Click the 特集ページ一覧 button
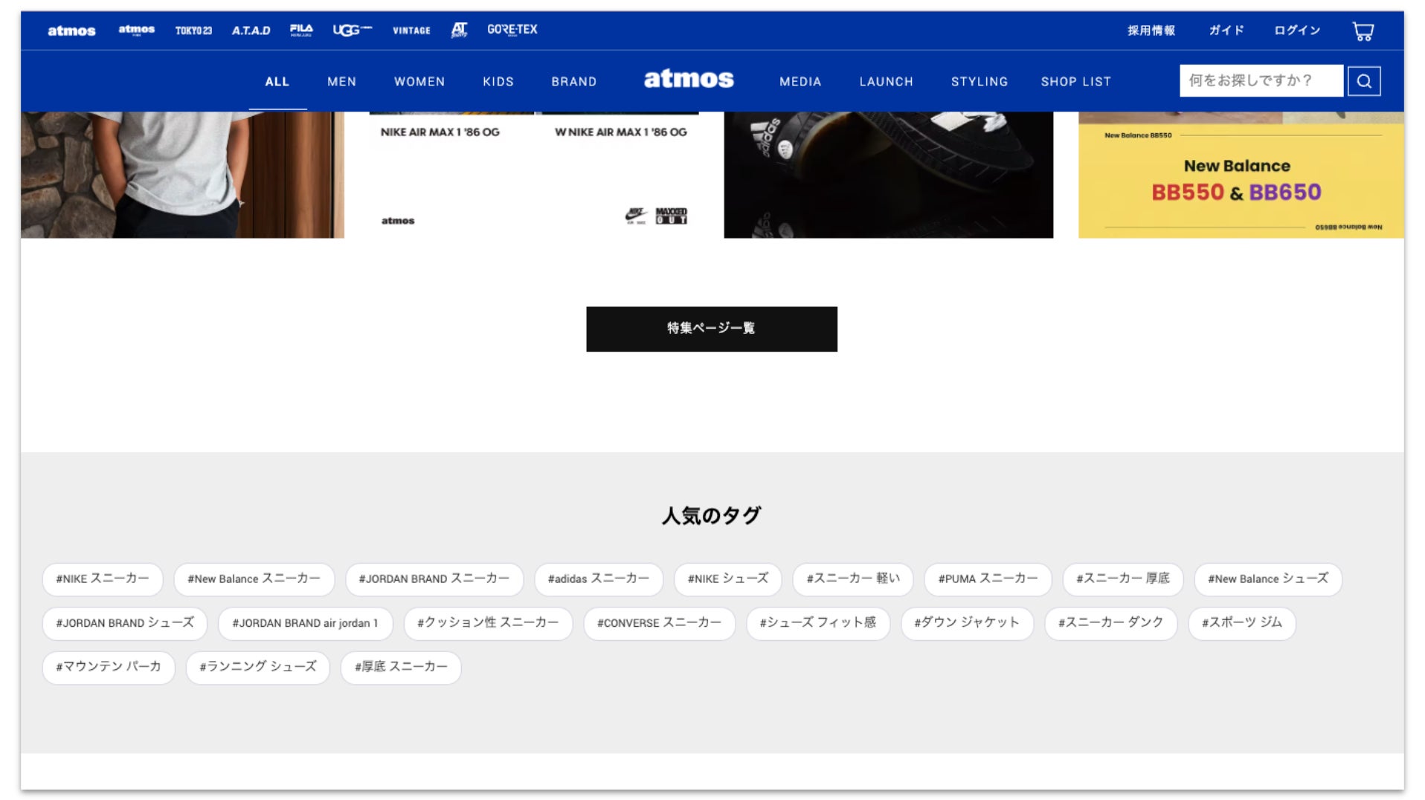 point(712,329)
